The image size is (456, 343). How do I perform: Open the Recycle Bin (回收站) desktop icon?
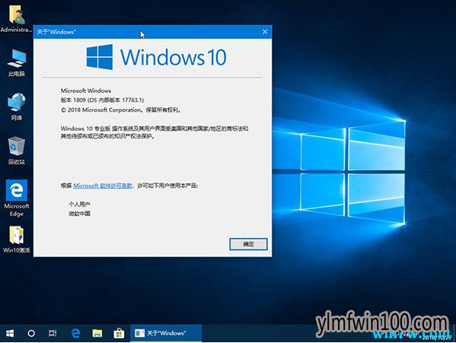click(17, 151)
